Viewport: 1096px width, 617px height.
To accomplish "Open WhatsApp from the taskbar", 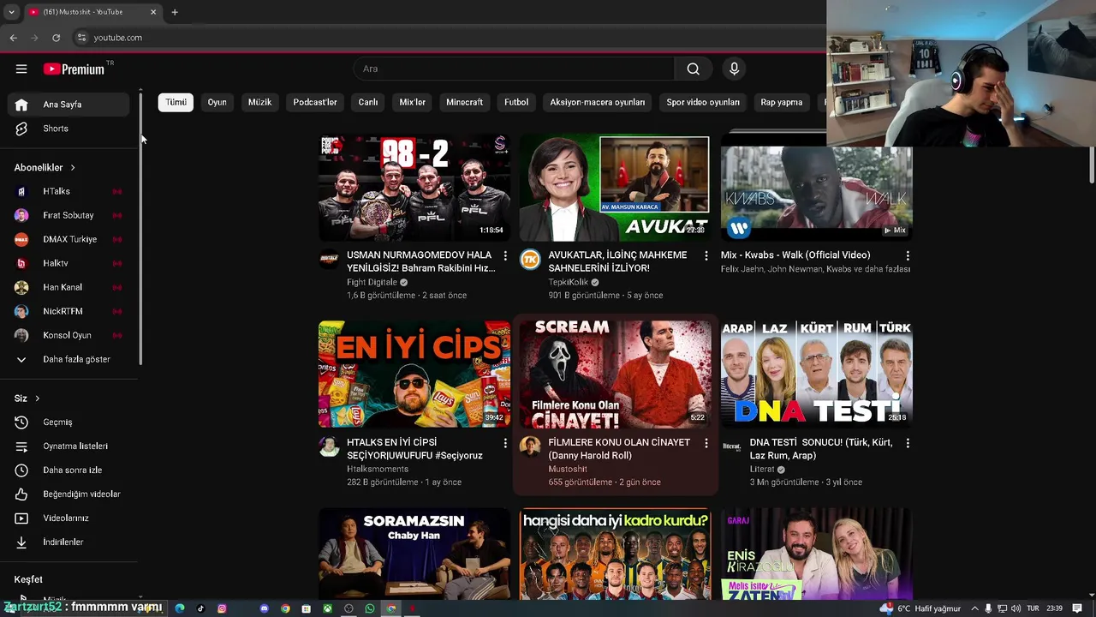I will 370,608.
